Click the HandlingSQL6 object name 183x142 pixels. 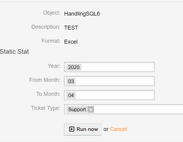coord(82,14)
